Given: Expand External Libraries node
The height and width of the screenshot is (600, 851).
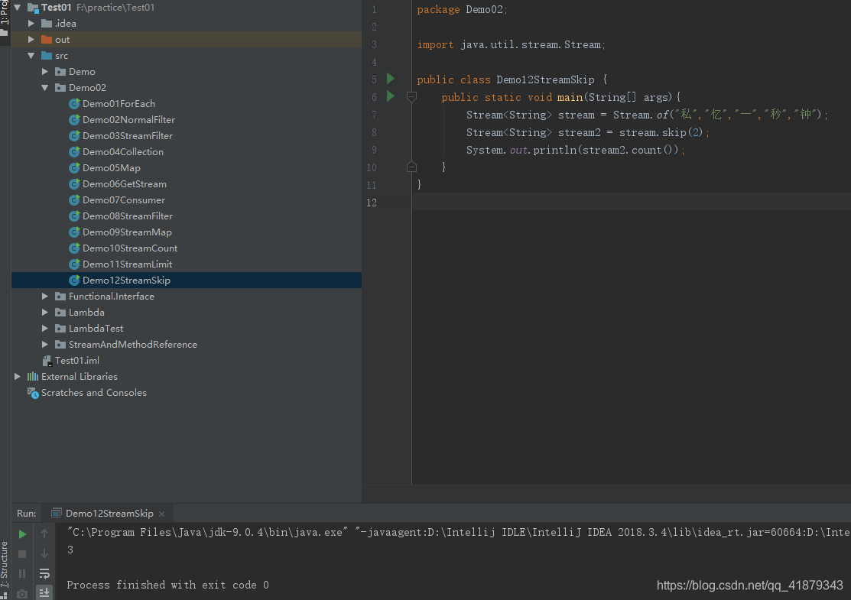Looking at the screenshot, I should (x=18, y=377).
